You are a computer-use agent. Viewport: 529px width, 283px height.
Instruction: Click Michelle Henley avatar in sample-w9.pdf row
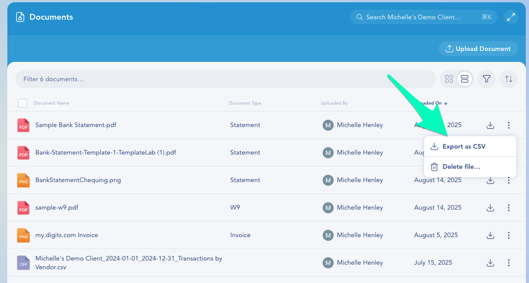pos(328,208)
